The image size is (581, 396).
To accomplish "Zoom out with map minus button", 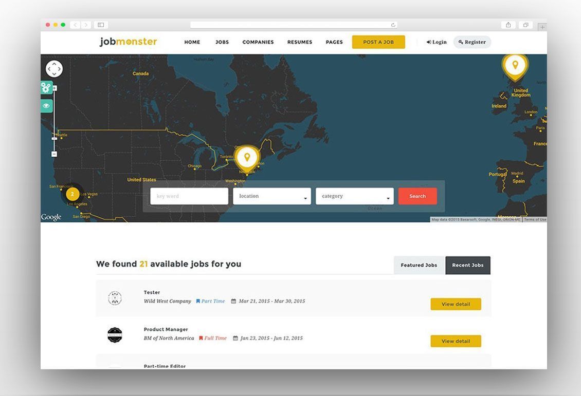I will 54,154.
